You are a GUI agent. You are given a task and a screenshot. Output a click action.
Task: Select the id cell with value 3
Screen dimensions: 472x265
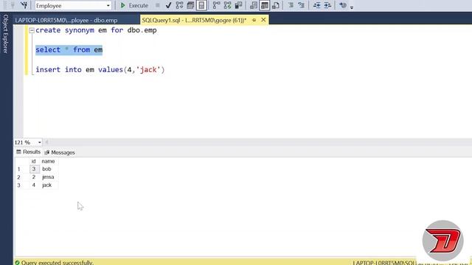click(34, 169)
